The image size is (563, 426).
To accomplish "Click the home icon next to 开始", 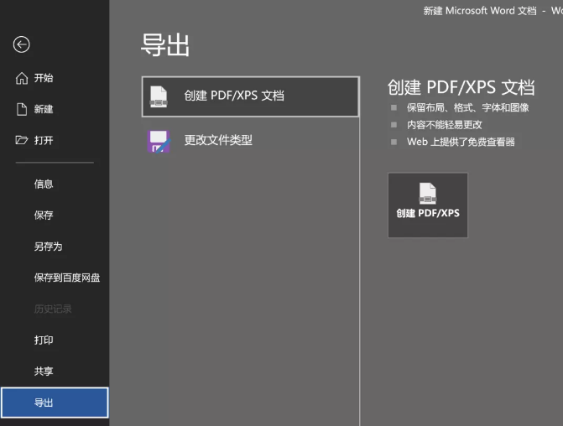I will click(22, 78).
